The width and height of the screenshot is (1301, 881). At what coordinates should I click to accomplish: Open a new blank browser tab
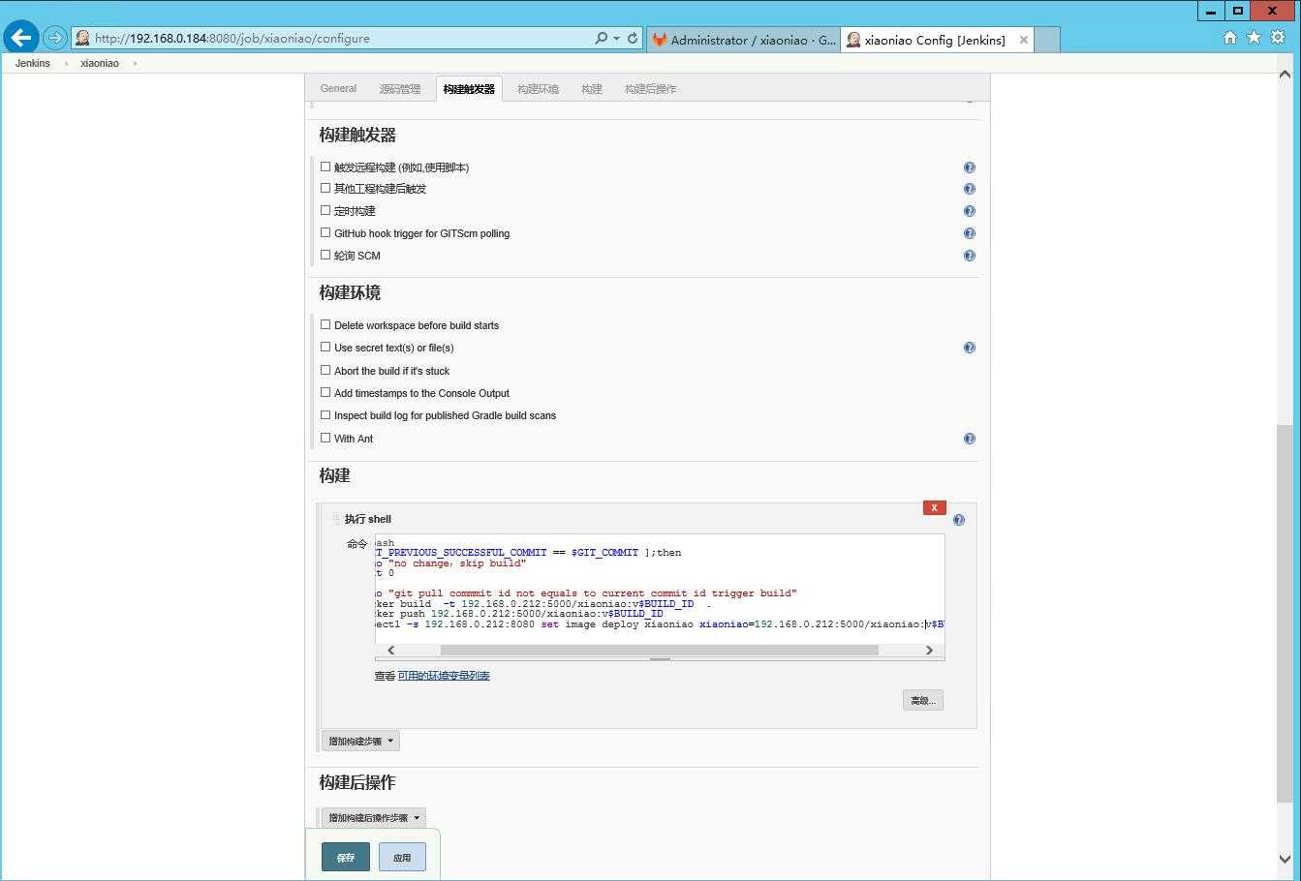(x=1047, y=40)
